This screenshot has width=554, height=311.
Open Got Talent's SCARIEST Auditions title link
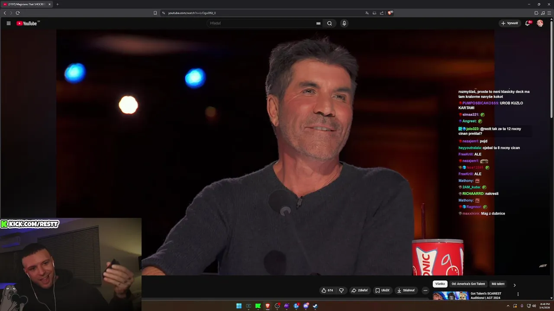pos(486,295)
